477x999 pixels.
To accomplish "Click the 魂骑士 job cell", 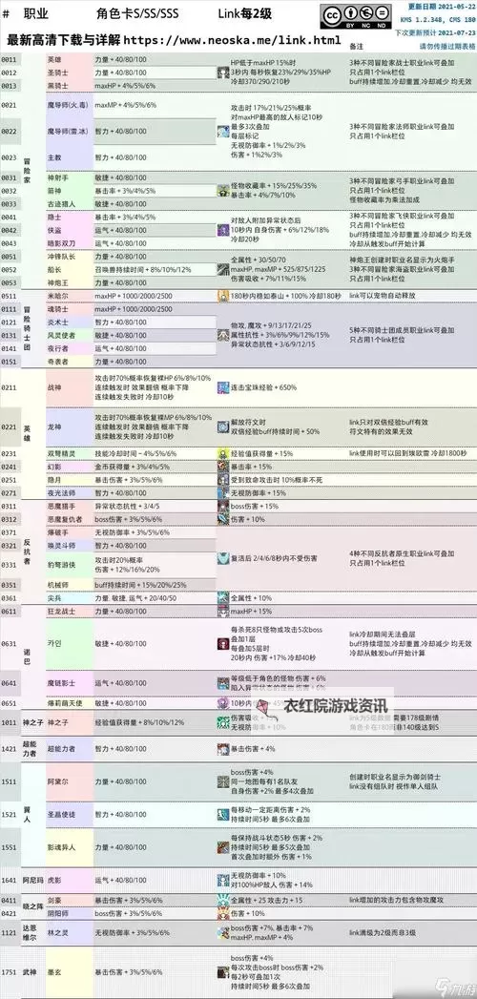I will point(69,309).
